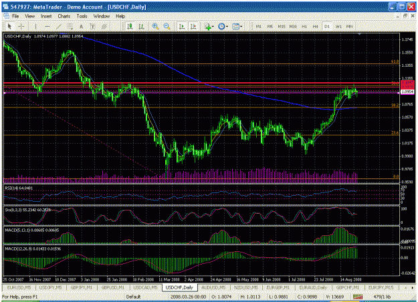Viewport: 418px width, 302px height.
Task: Click the MetaTrader title bar icon
Action: pos(5,7)
